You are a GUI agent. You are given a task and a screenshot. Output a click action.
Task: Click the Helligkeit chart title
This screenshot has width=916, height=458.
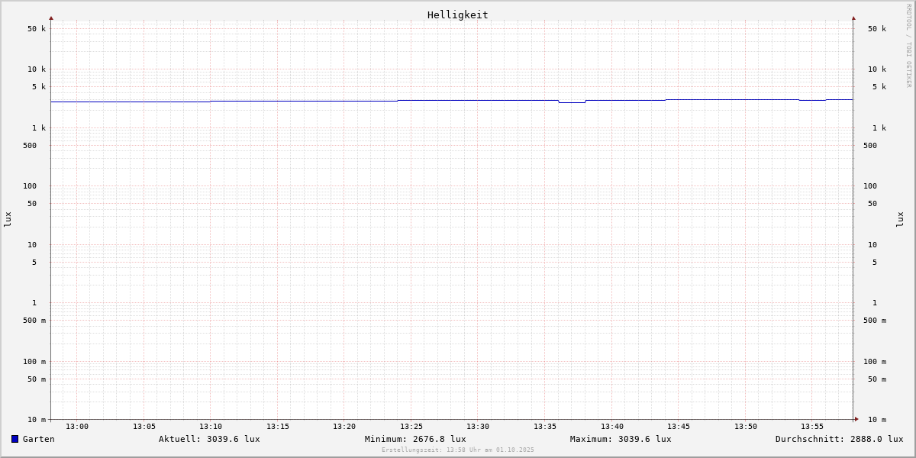coord(457,15)
